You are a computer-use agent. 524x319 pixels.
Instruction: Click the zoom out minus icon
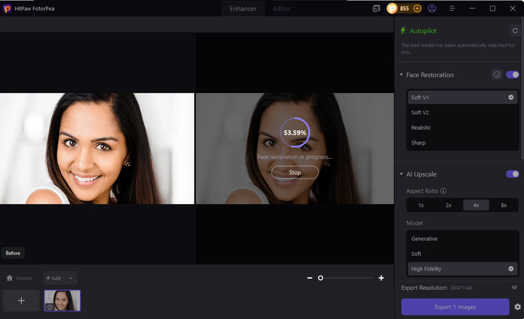coord(309,278)
